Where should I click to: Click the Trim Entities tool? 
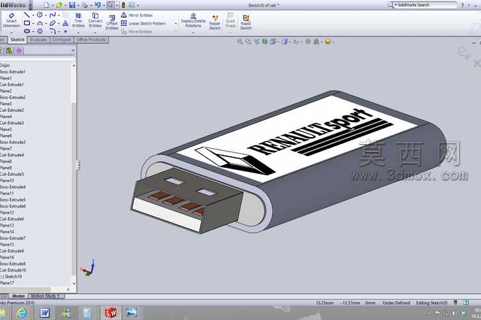click(79, 20)
